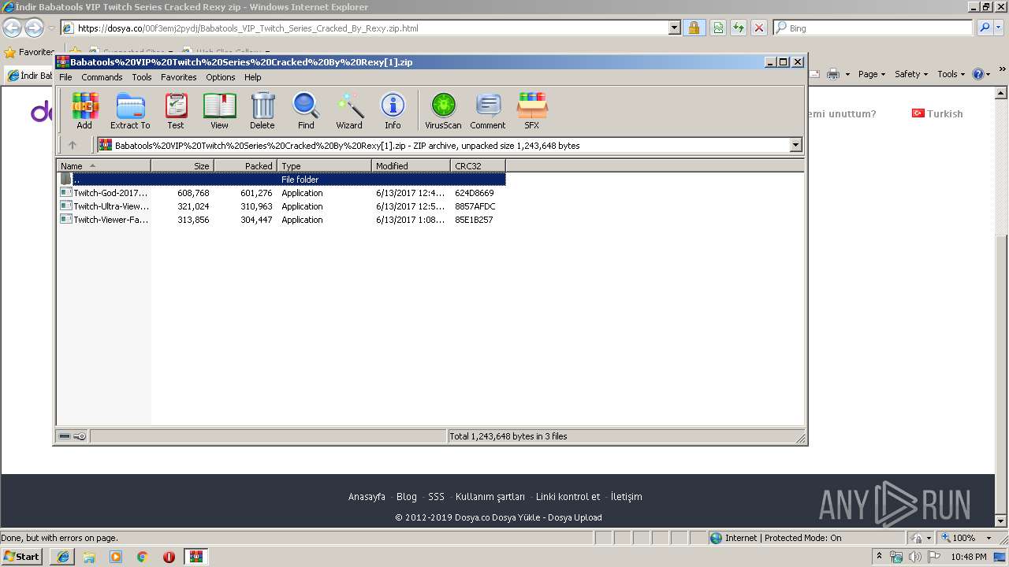Sort file list by Name column
The height and width of the screenshot is (567, 1009).
pyautogui.click(x=104, y=166)
